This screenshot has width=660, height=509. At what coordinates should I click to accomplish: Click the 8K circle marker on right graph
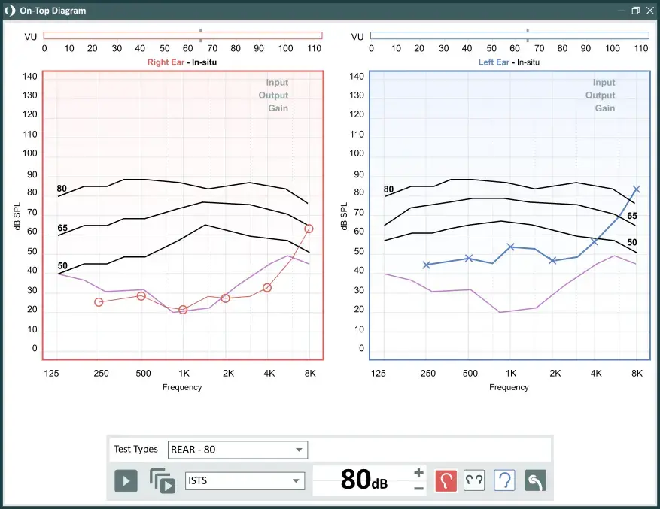point(309,229)
